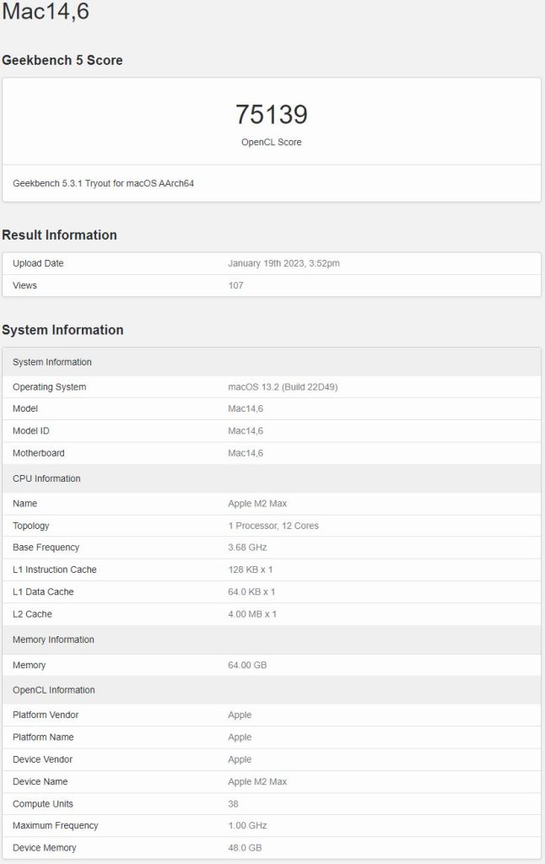Screen dimensions: 545x864
Task: Click the Mac14,6 page title
Action: coord(46,12)
